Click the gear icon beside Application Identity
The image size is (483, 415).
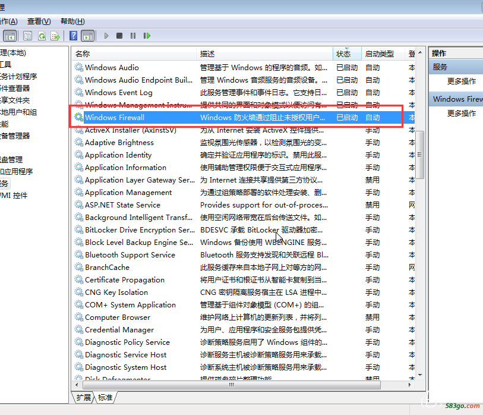(x=79, y=155)
